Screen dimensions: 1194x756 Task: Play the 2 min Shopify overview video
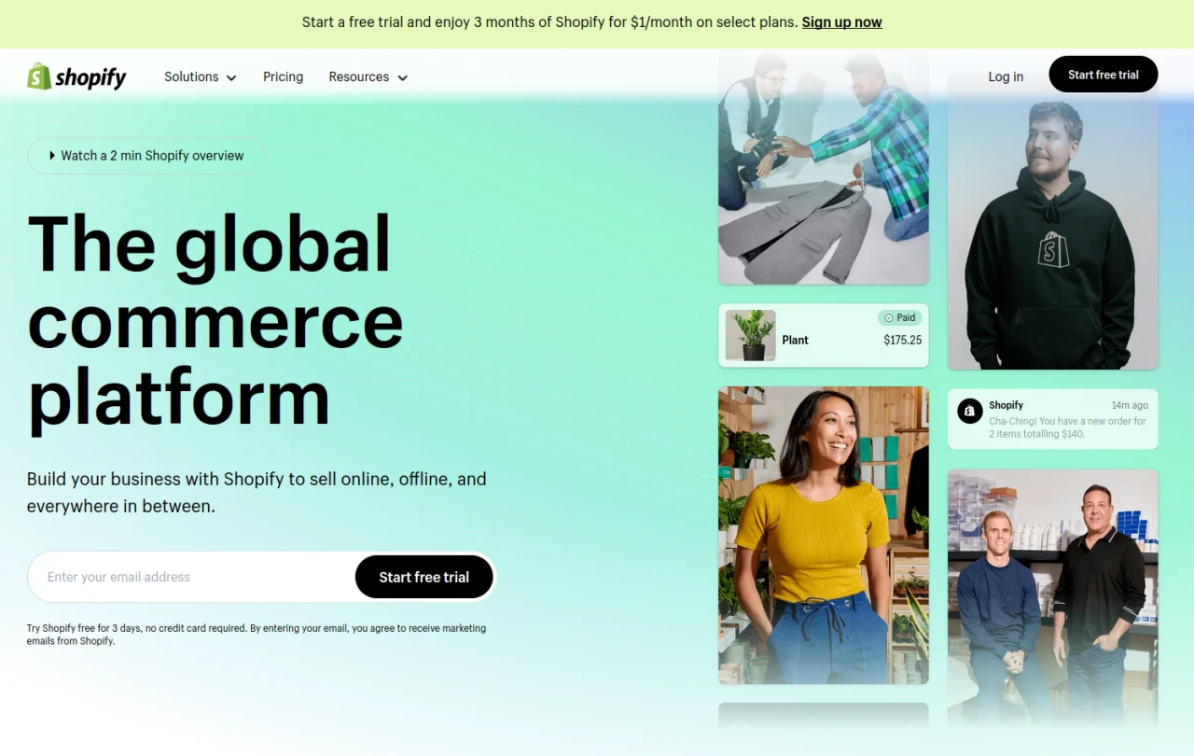[x=146, y=156]
